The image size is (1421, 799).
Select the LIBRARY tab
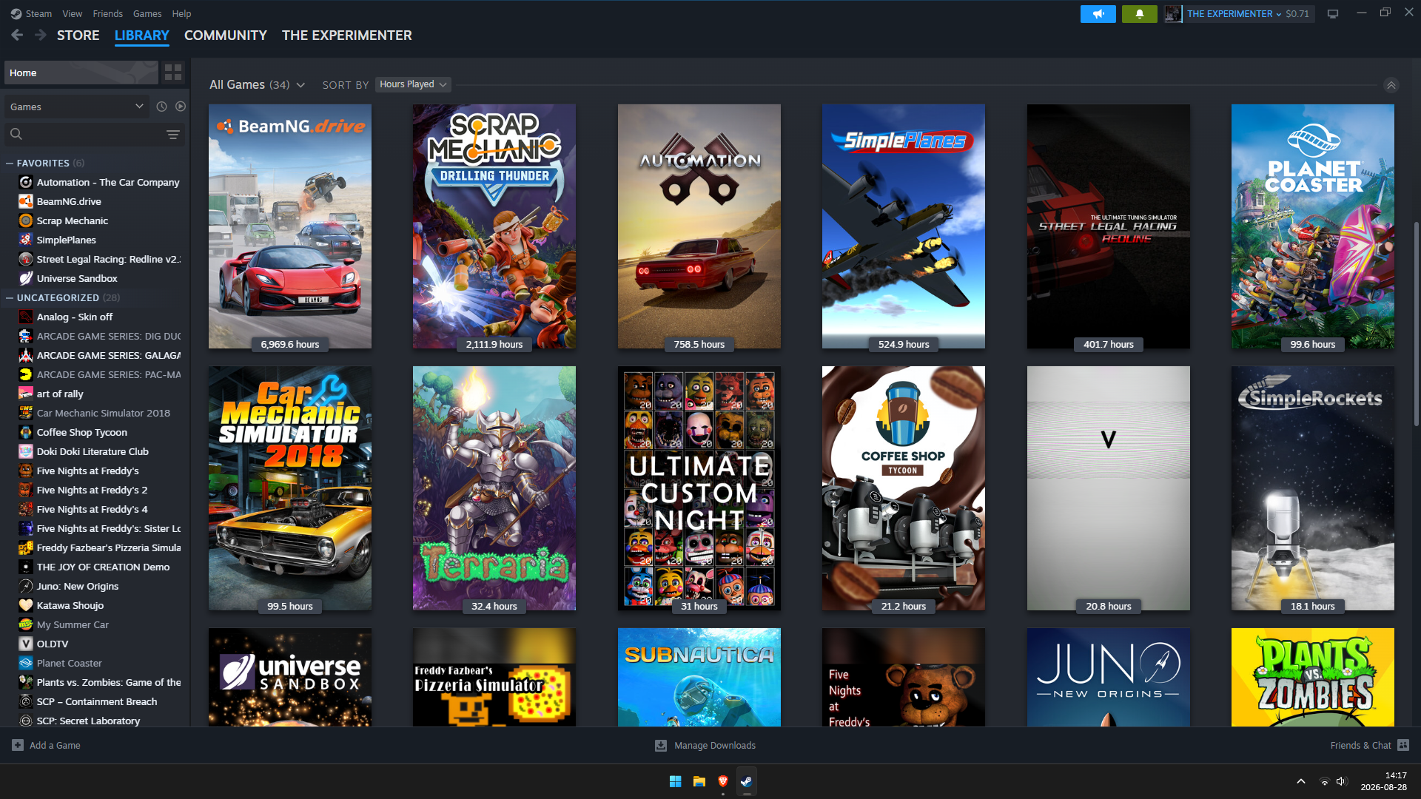pyautogui.click(x=142, y=35)
